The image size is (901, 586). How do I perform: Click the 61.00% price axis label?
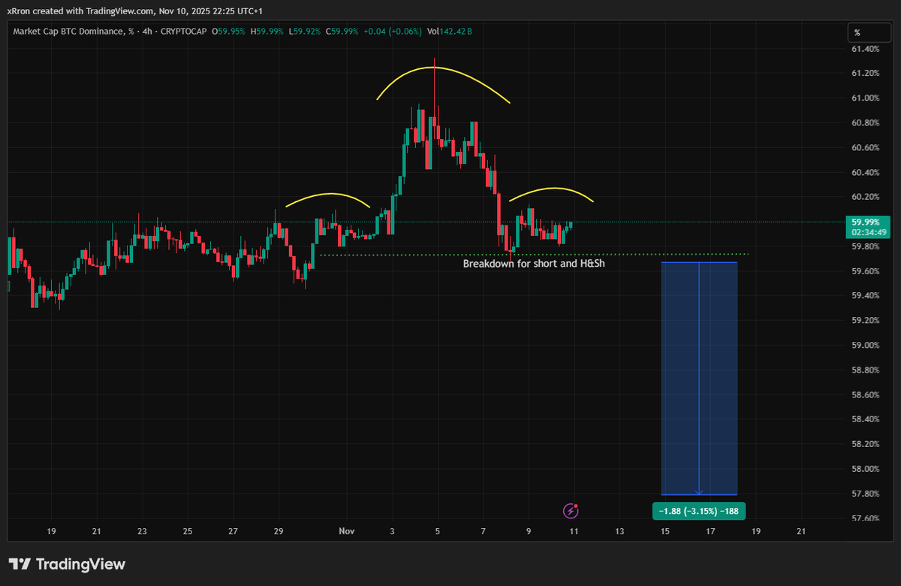[865, 98]
